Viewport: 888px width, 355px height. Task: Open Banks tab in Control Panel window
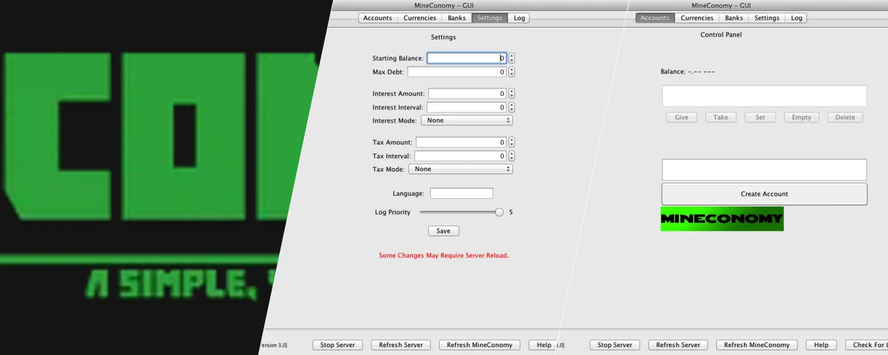click(734, 18)
